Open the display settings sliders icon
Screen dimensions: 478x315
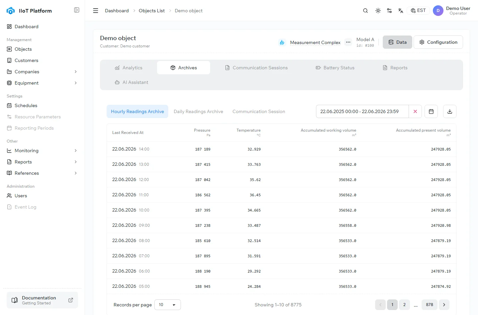pos(389,11)
